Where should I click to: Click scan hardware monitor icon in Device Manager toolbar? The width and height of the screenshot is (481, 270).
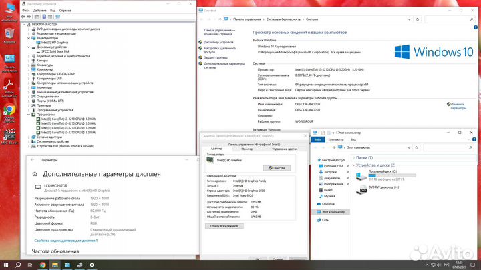(57, 17)
